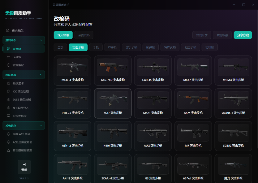This screenshot has height=183, width=258.
Task: Click the palette icon beside ICC 颜色管理
Action: 9,91
